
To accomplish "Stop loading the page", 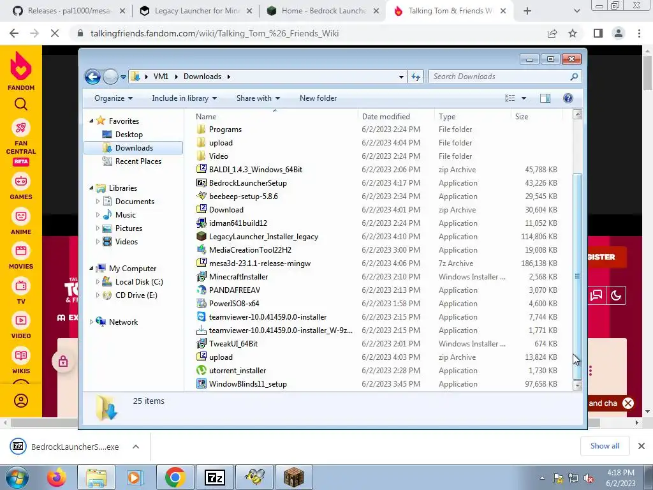I will [55, 33].
